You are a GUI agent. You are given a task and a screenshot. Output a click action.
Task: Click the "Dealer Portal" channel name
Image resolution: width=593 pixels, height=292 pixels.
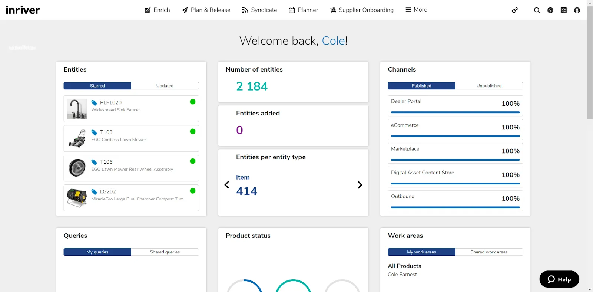coord(406,101)
